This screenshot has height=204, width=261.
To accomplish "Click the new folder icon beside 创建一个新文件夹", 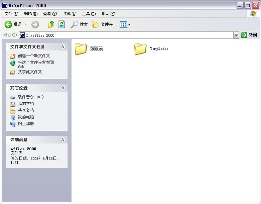I will pos(13,56).
